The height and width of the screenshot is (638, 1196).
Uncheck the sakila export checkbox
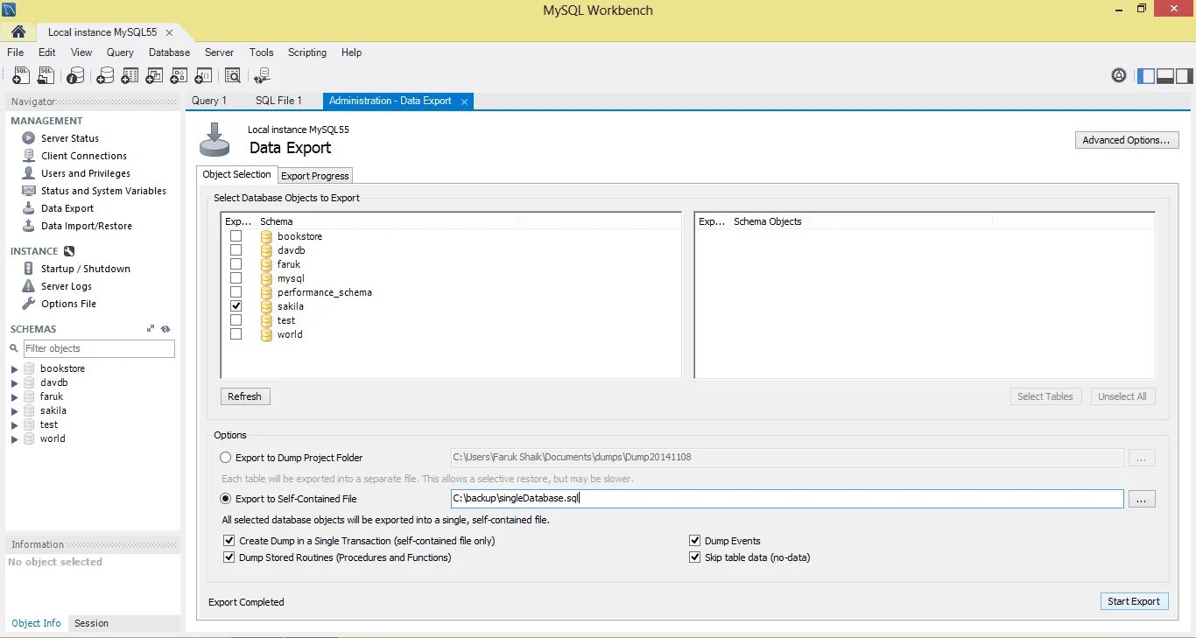coord(236,306)
